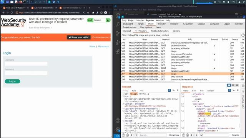Toggle Response pane message actions blue icon
246x138 pixels.
229,90
